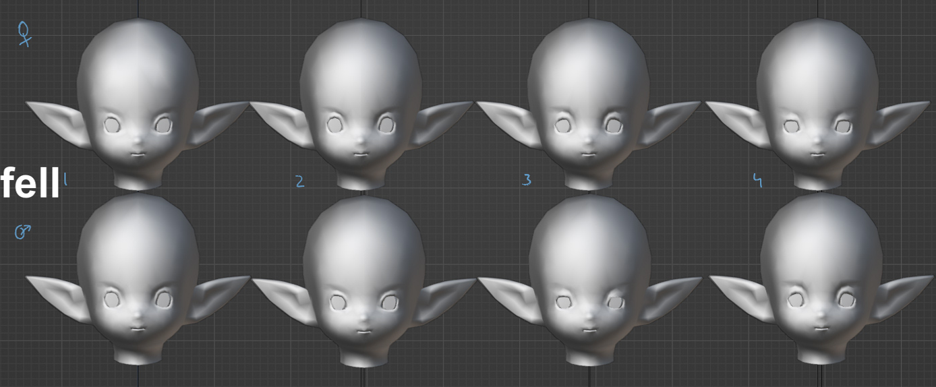Screen dimensions: 936x387
Task: Select male-row head model below number 1
Action: (138, 278)
